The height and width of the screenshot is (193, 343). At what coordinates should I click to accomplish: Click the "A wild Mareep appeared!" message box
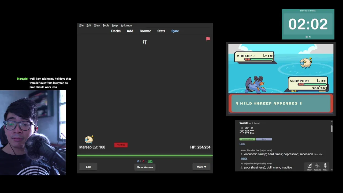(281, 103)
